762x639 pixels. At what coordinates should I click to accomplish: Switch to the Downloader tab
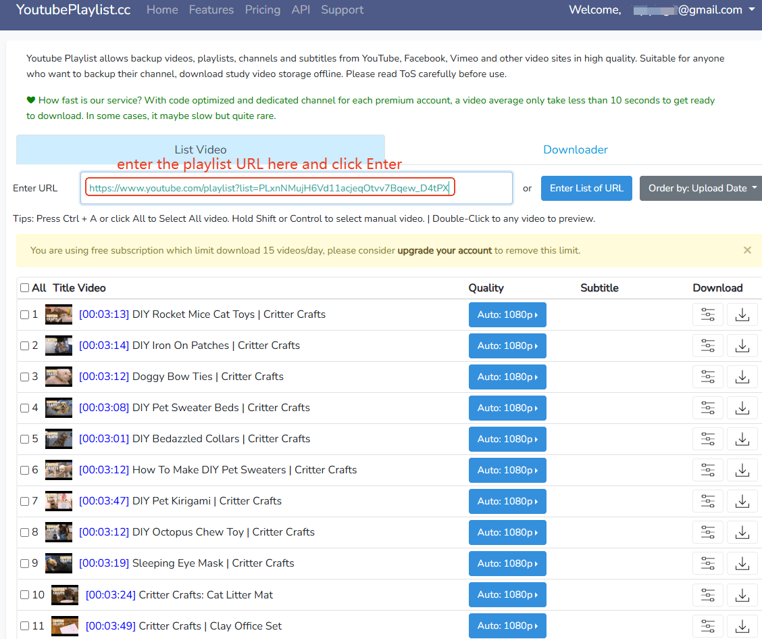point(576,150)
